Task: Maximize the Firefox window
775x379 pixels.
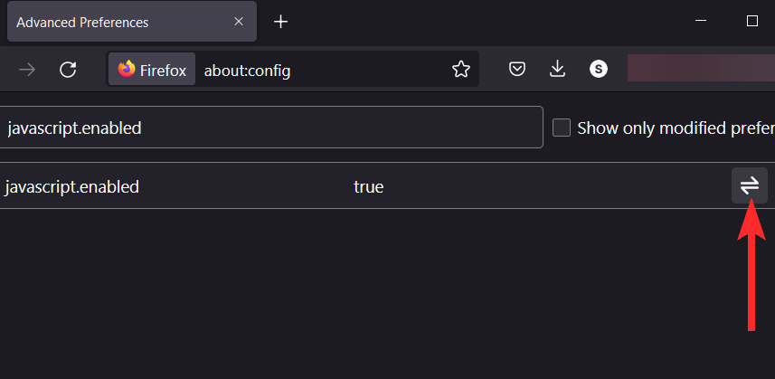Action: click(752, 21)
